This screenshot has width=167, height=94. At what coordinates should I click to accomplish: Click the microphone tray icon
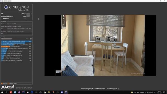click(x=148, y=92)
